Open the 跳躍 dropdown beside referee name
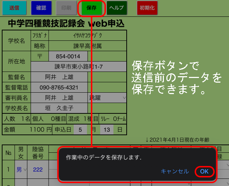Image resolution: width=229 pixels, height=186 pixels. coord(107,98)
